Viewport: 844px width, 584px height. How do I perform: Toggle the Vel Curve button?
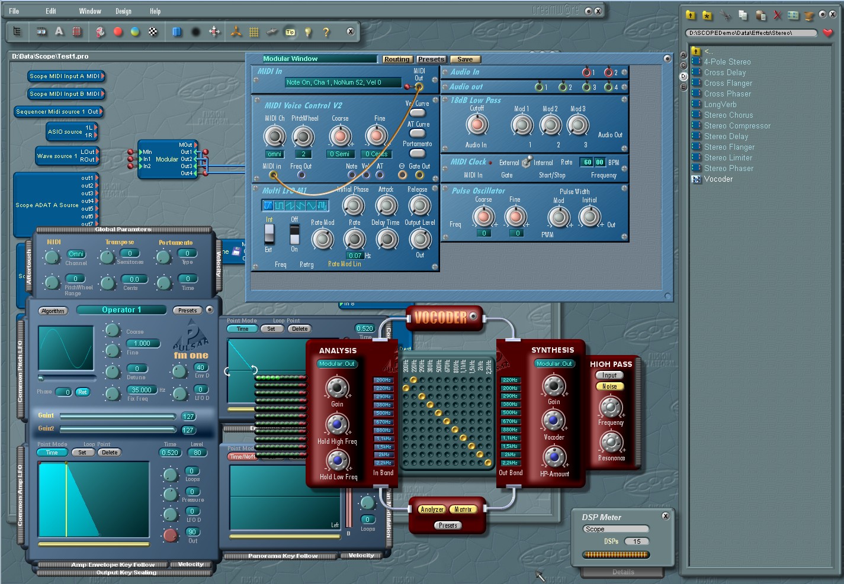(418, 112)
